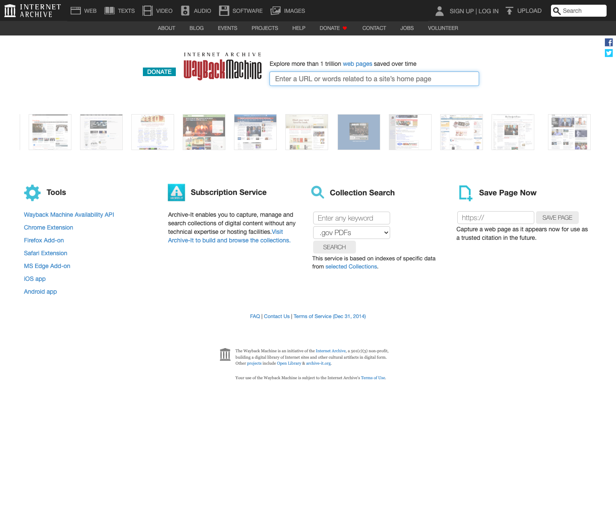Viewport: 616px width, 513px height.
Task: Open the Help menu item
Action: (x=299, y=28)
